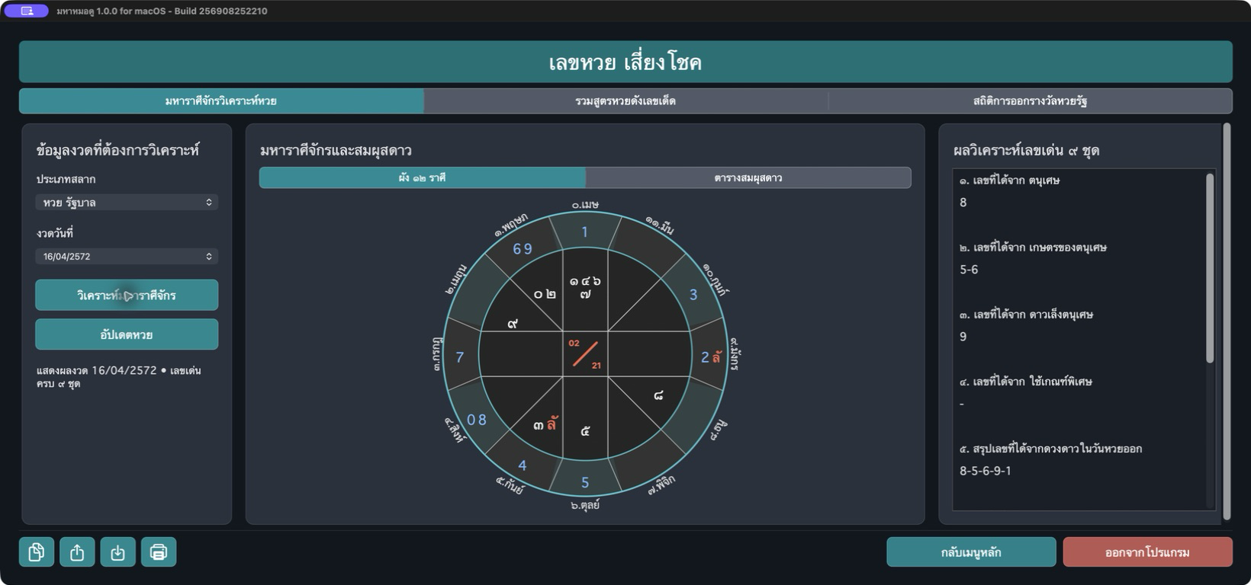This screenshot has width=1251, height=585.
Task: Switch to มหาราศีจักรวิเคราะห์หวย tab
Action: click(221, 101)
